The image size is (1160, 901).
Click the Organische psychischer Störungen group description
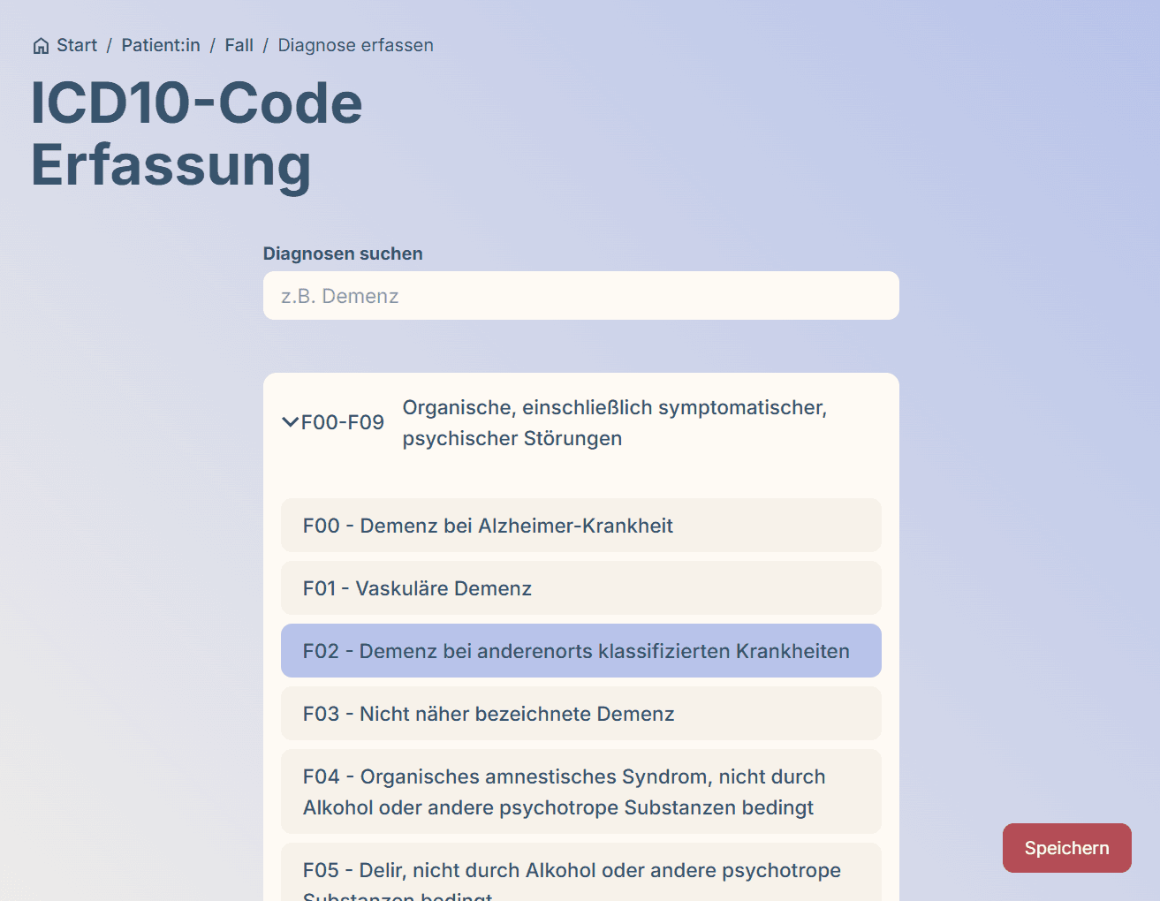coord(615,423)
